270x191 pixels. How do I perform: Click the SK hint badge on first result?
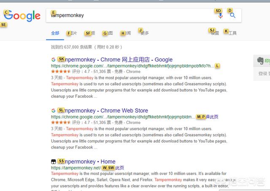pyautogui.click(x=62, y=59)
